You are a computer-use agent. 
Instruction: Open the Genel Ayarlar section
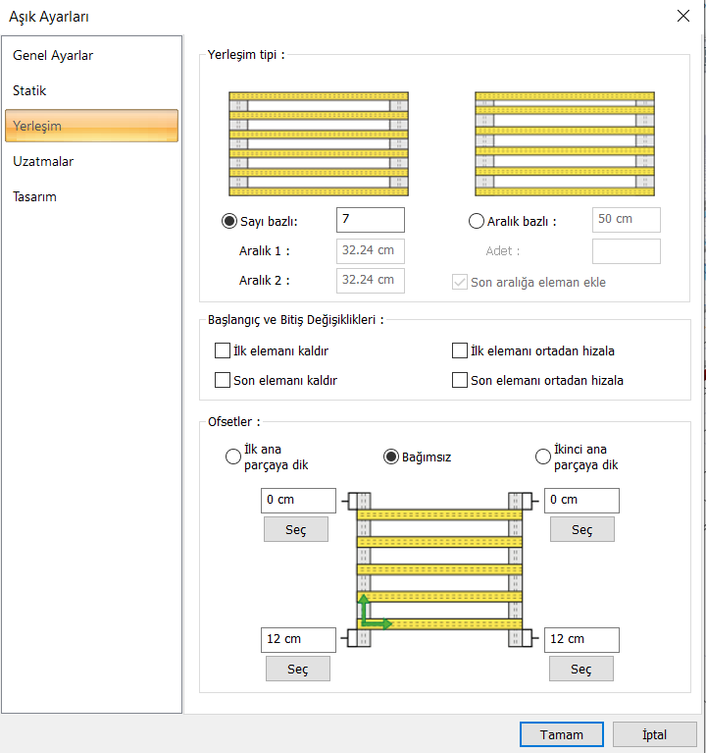[53, 56]
